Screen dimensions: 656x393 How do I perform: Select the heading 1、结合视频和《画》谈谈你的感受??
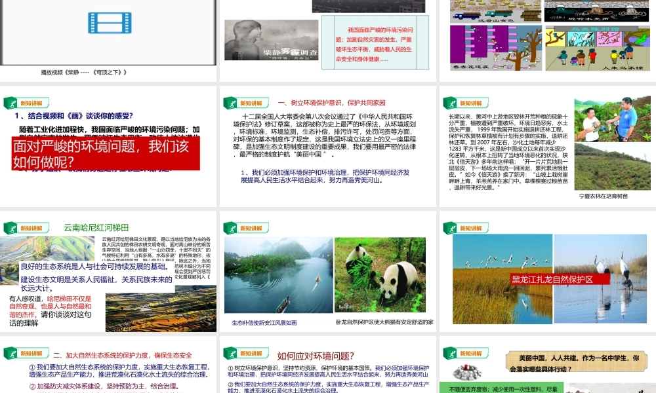click(73, 116)
